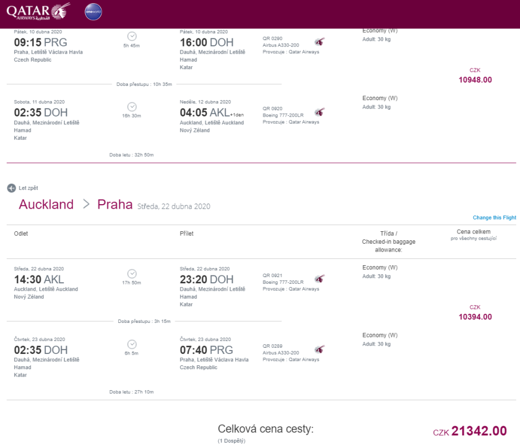This screenshot has height=445, width=520.
Task: Expand details chevron for 6h 5m flight
Action: 132,344
